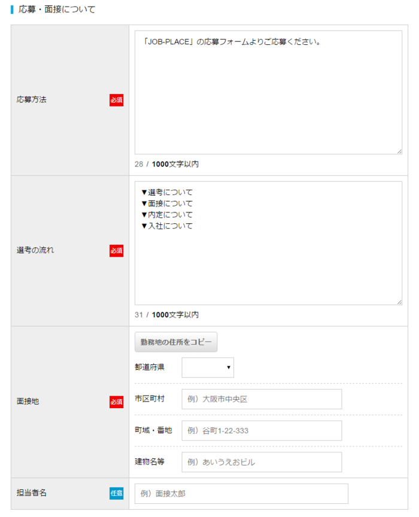Click the blue 任意 badge beside 担当者名
The image size is (419, 517).
point(116,494)
